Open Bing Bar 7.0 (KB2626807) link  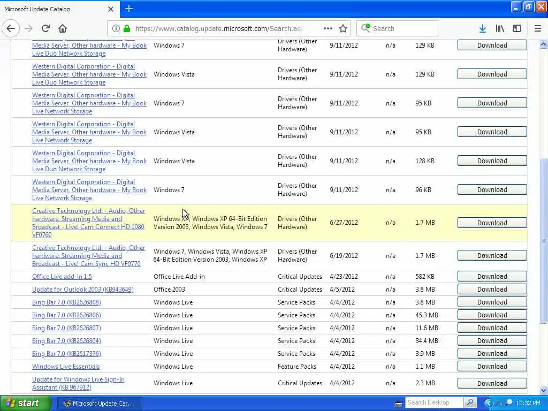[66, 328]
